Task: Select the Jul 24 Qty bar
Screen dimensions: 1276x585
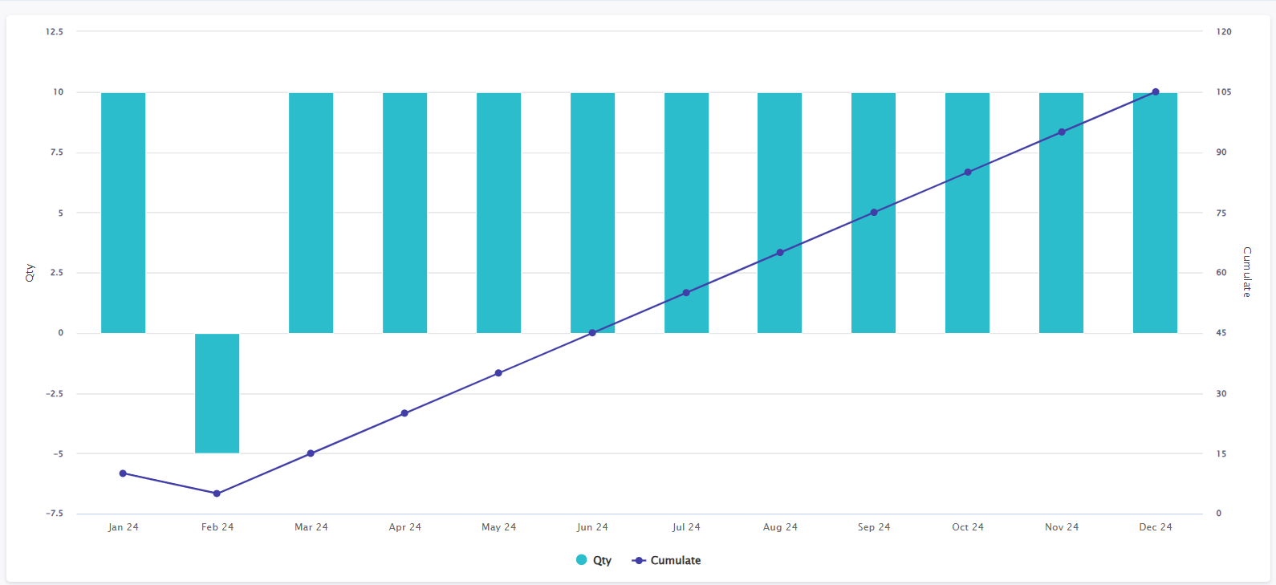Action: (x=686, y=213)
